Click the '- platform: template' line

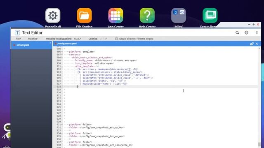coord(80,52)
